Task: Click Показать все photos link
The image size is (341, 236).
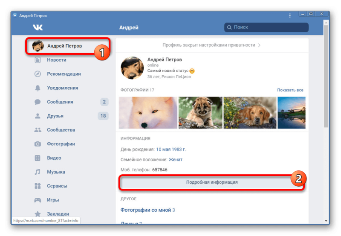Action: [x=290, y=90]
